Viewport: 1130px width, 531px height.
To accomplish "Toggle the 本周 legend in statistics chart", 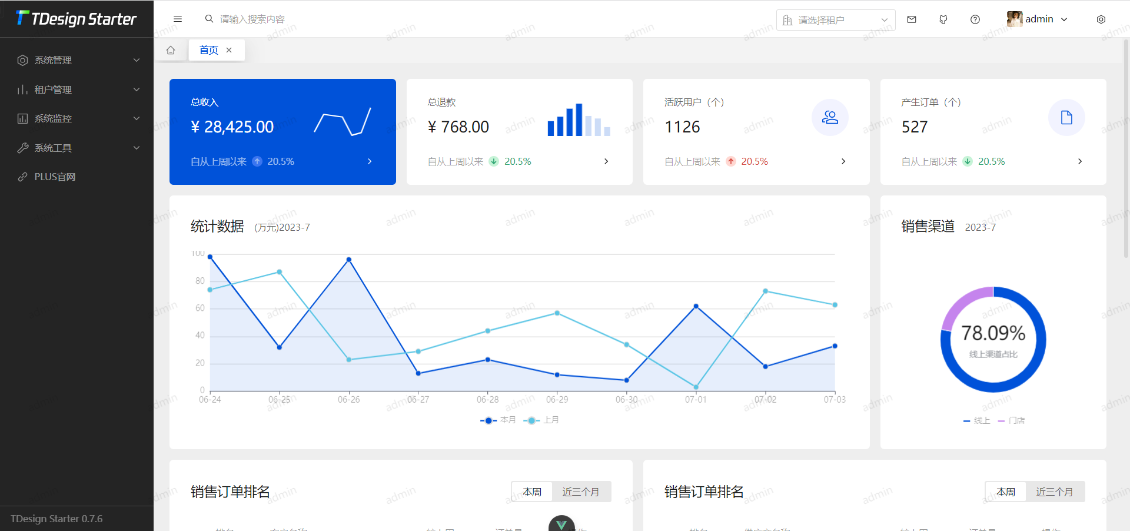I will tap(497, 420).
